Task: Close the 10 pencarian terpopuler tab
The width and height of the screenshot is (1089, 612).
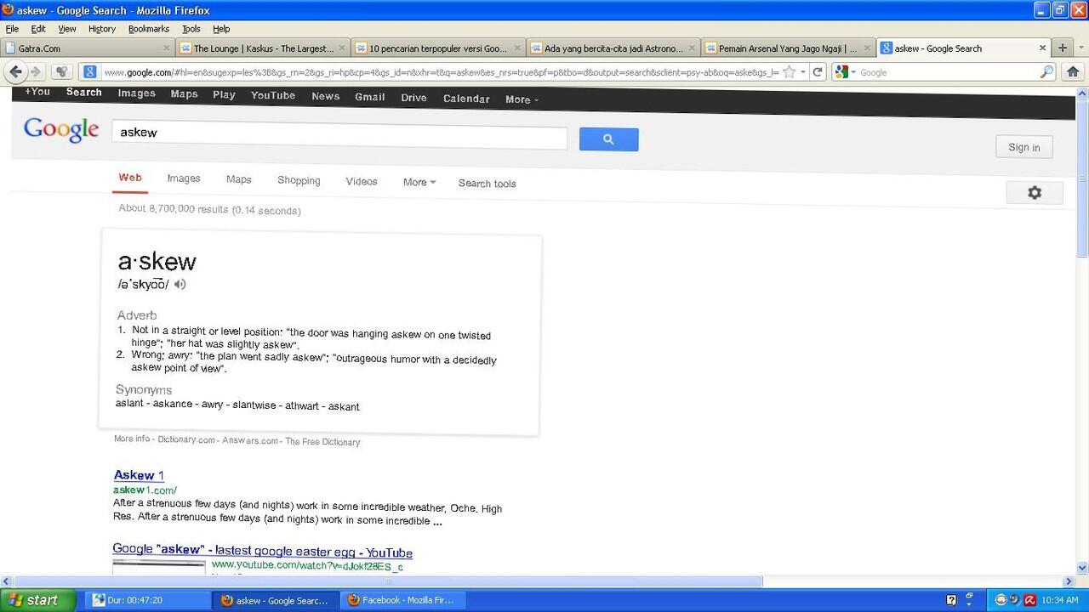Action: pyautogui.click(x=516, y=48)
